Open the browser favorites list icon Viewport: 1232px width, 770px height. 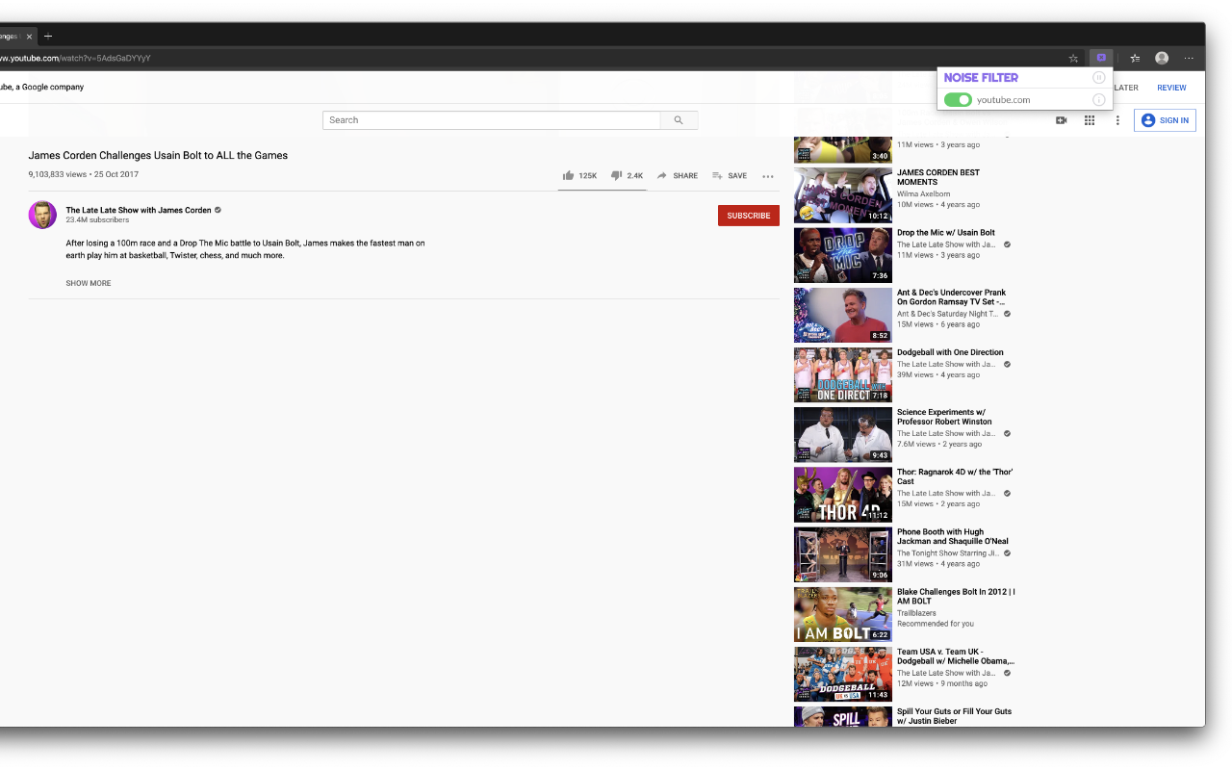(1135, 58)
